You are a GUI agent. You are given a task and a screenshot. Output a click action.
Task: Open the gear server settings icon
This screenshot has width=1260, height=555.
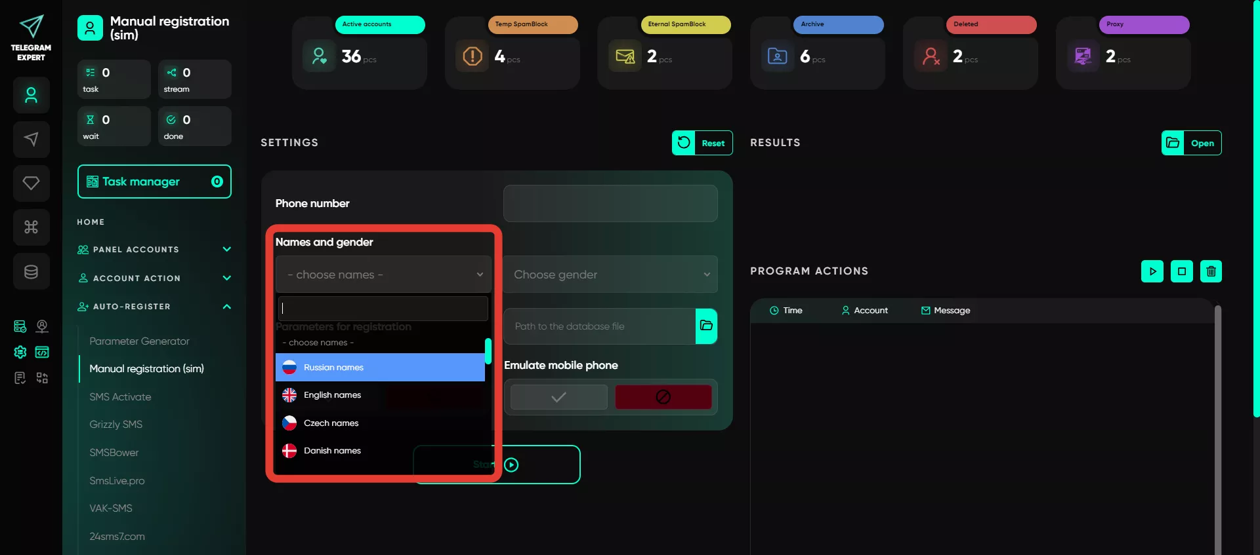pos(20,352)
